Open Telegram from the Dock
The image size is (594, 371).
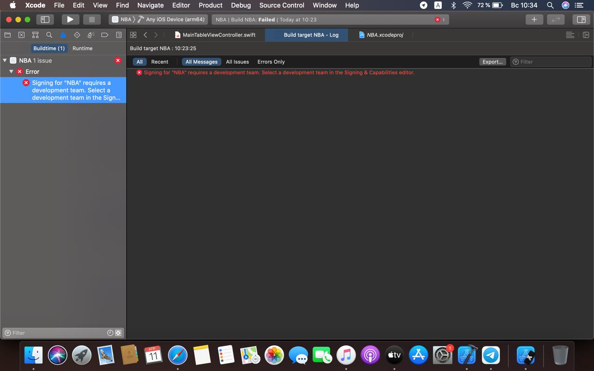491,356
